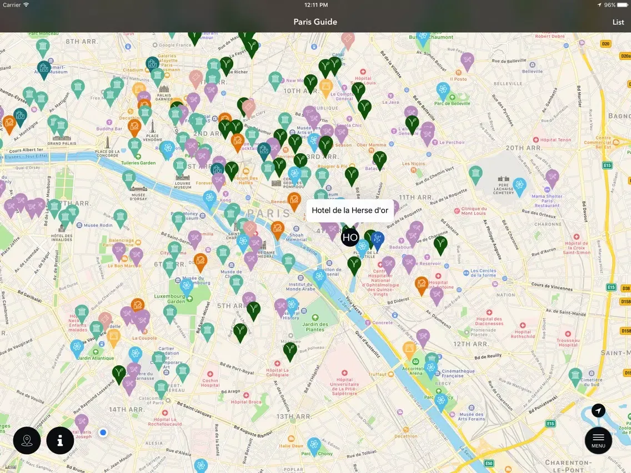Tap the Jardin des Plantes map label
Screen dimensions: 631x473
click(x=315, y=326)
